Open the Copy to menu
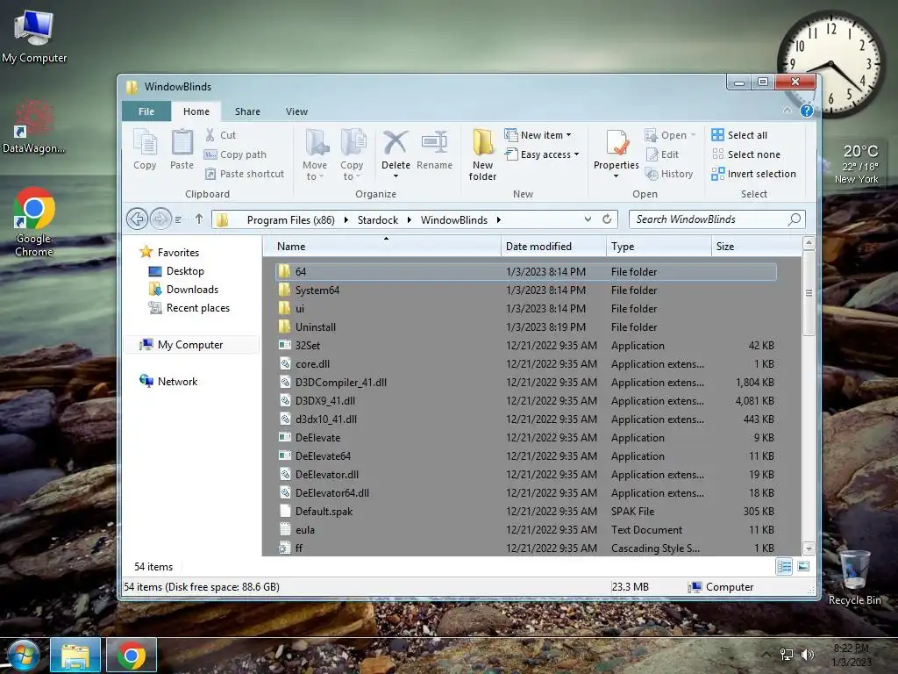Viewport: 898px width, 674px height. point(352,154)
